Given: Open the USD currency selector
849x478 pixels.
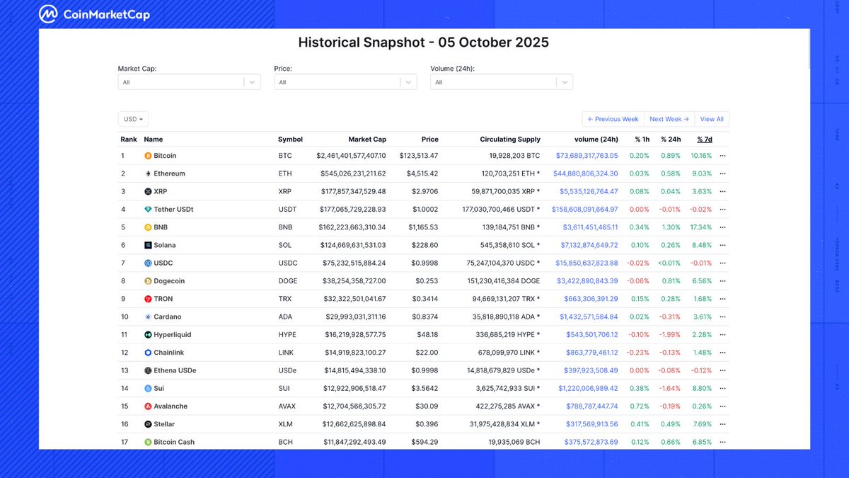Looking at the screenshot, I should click(133, 120).
